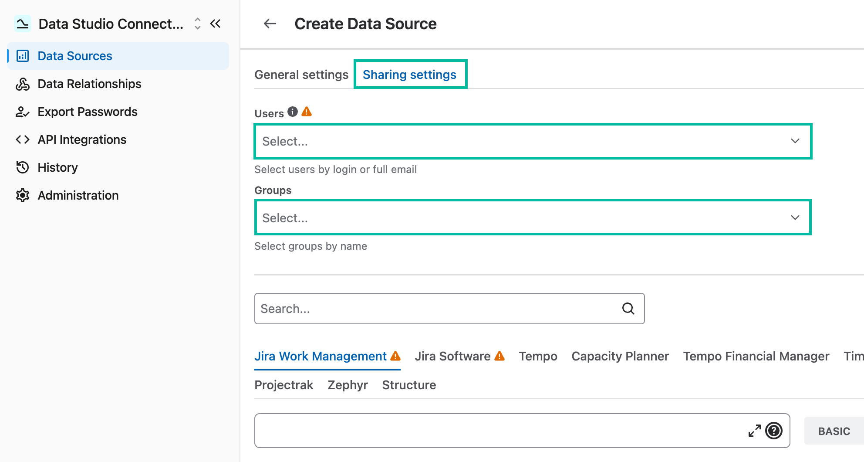Open Data Sources in the sidebar
The width and height of the screenshot is (864, 462).
[118, 56]
